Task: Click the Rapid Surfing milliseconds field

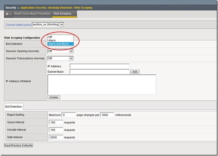Action: point(107,115)
